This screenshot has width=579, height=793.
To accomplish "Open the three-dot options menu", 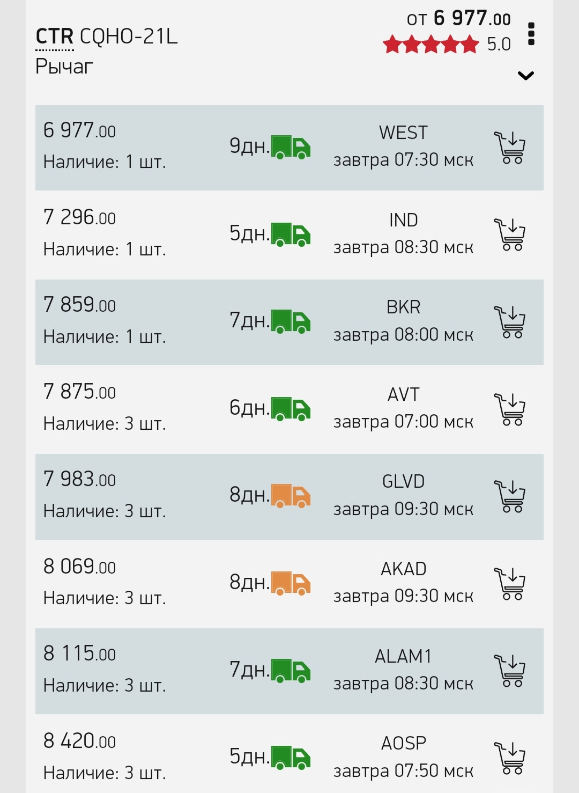I will tap(531, 34).
